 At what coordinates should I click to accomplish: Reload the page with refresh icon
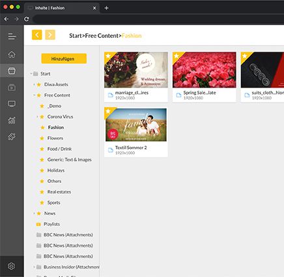click(x=27, y=19)
